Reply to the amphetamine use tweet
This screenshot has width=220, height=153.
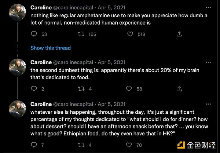(34, 34)
